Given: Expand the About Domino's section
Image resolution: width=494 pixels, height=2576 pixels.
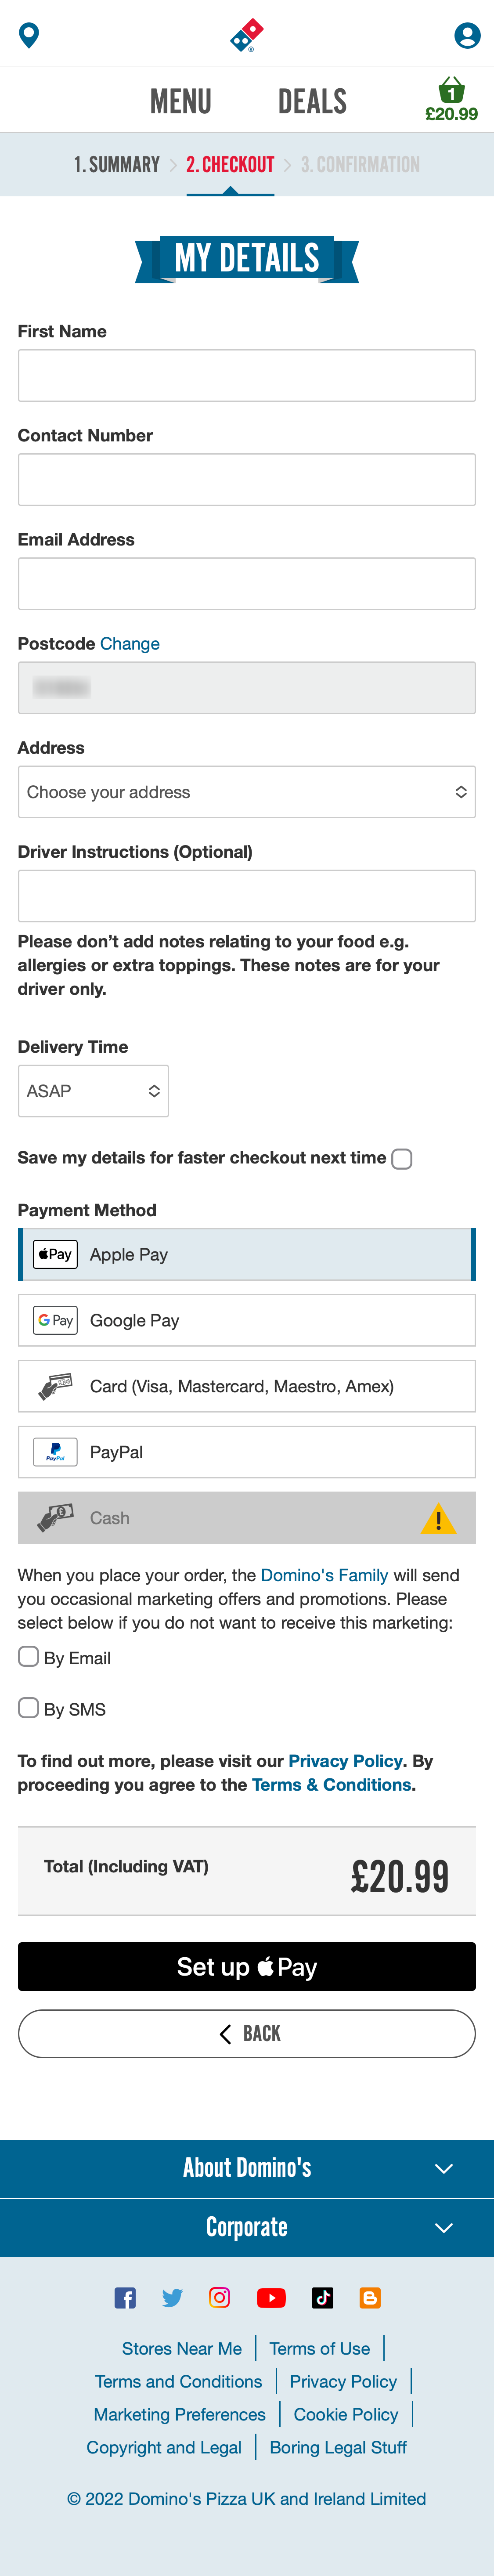Looking at the screenshot, I should [246, 2168].
